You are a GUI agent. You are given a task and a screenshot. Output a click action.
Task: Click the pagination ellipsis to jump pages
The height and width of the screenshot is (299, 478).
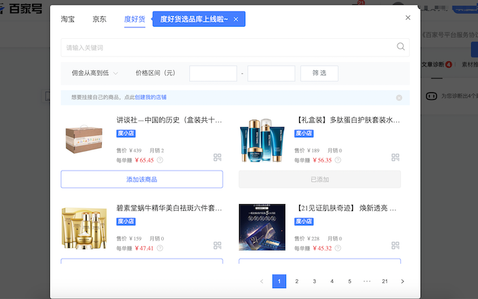coord(367,281)
